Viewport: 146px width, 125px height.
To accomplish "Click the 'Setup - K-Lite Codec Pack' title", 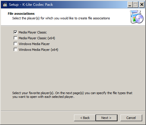I will click(x=31, y=5).
